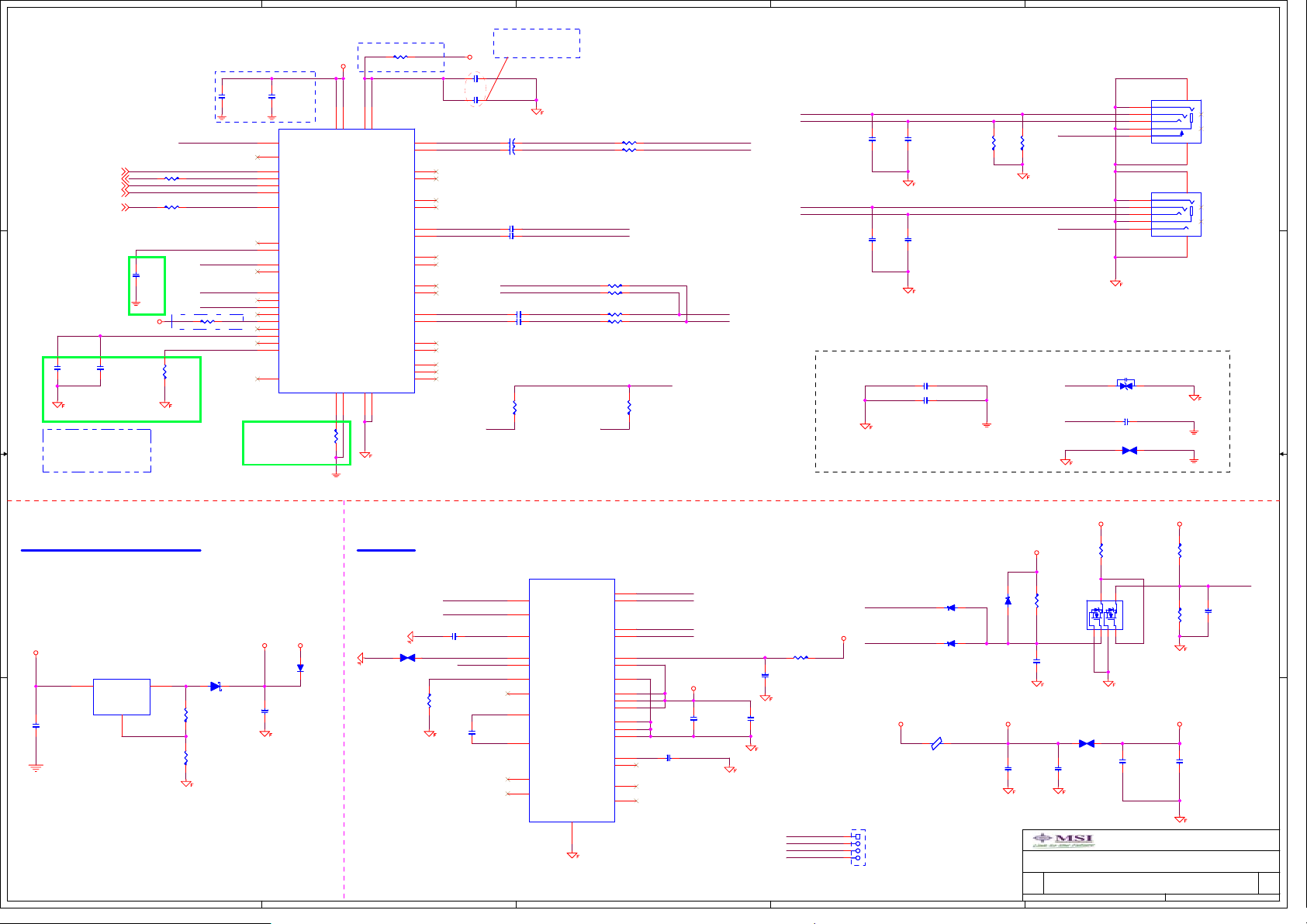Select the slanted ferrite bead symbol
The height and width of the screenshot is (924, 1307).
936,743
